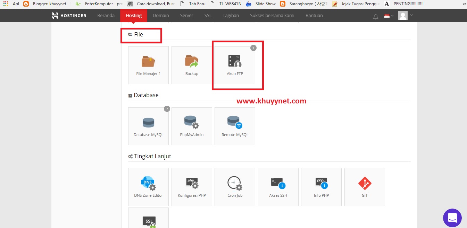Screen dimensions: 467x228
Task: Open the Akun FTP tile
Action: (235, 65)
